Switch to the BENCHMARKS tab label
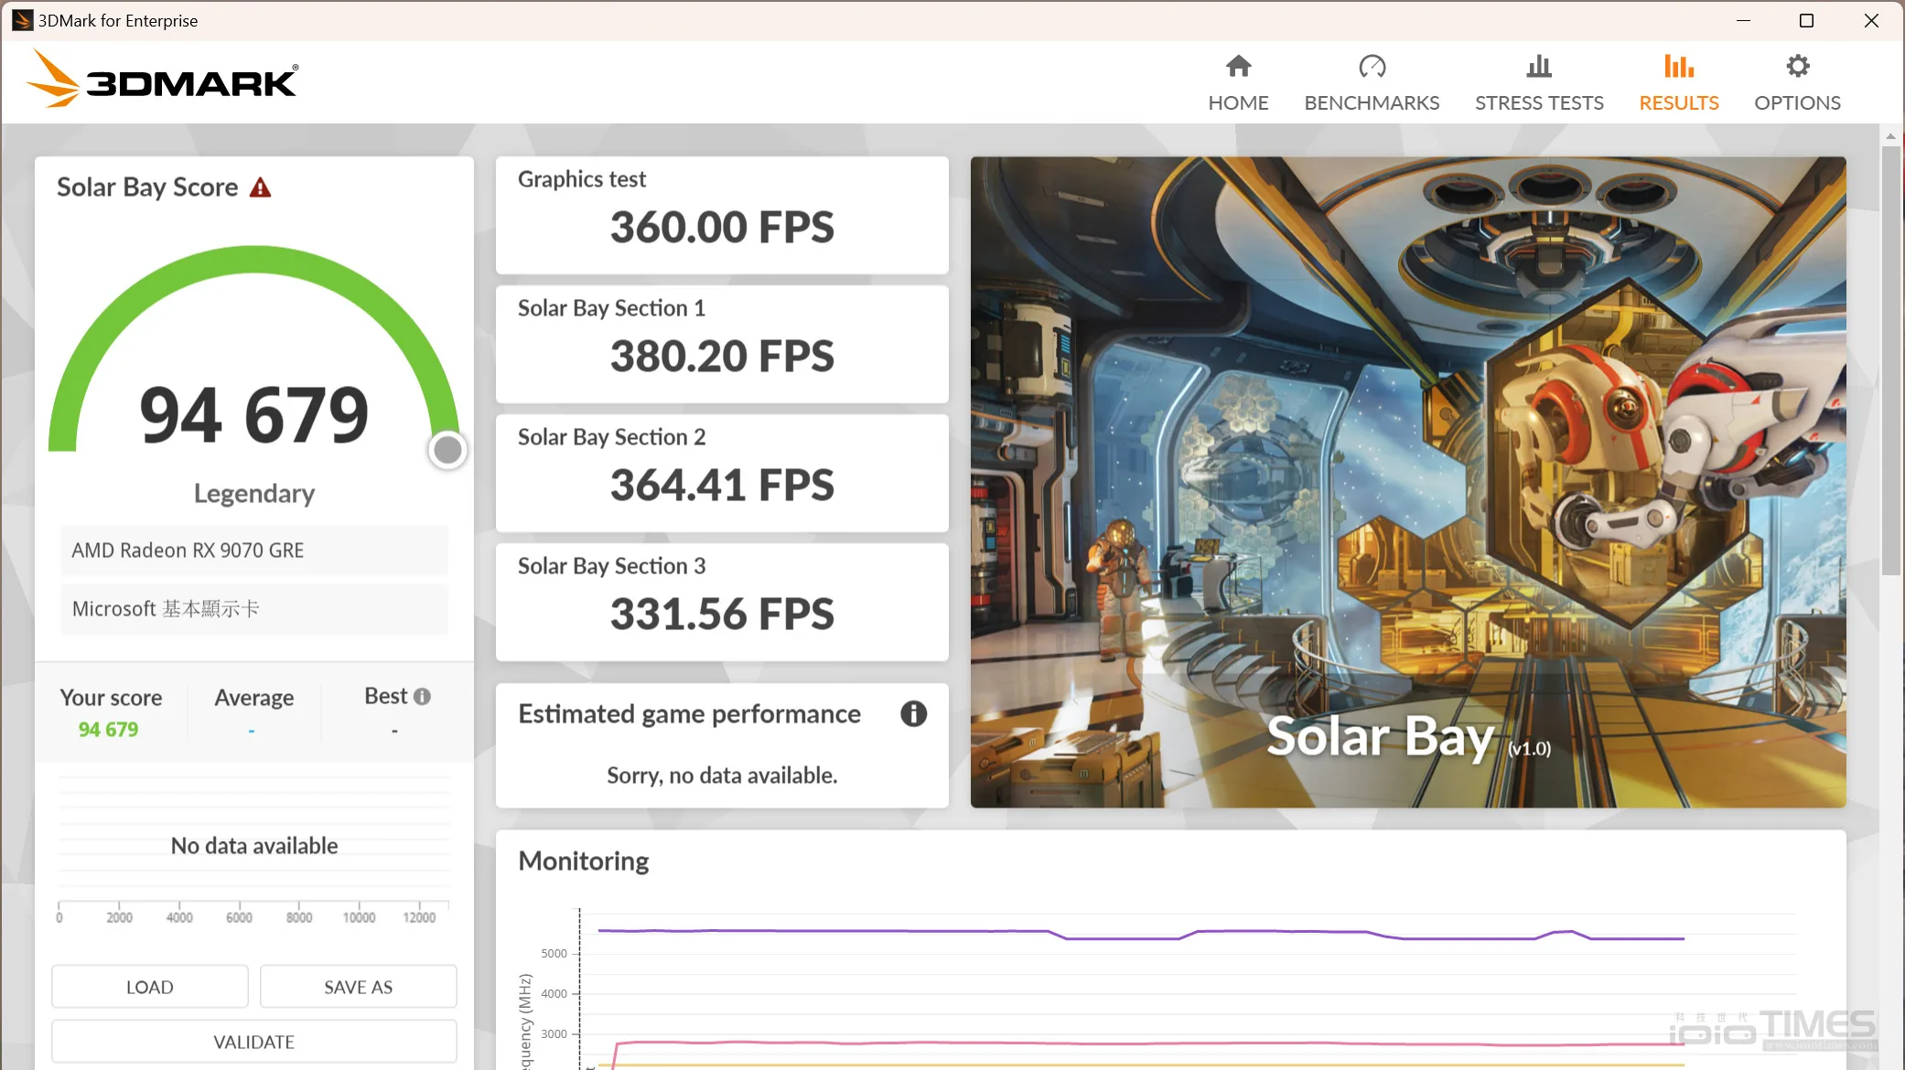 coord(1372,102)
